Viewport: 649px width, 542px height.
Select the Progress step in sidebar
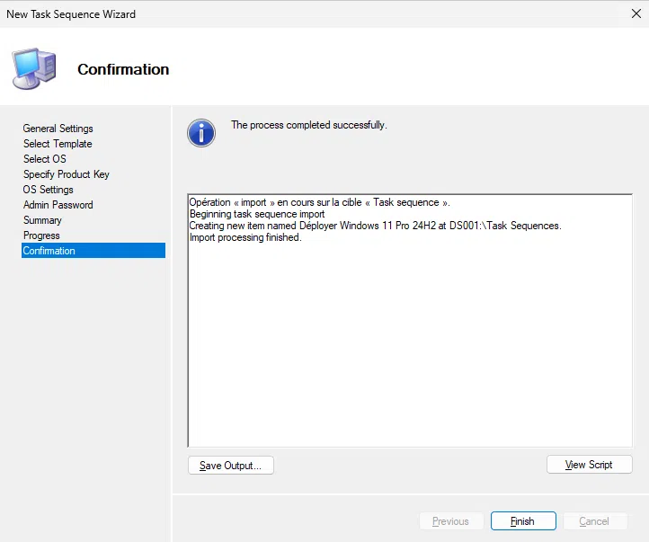[41, 235]
